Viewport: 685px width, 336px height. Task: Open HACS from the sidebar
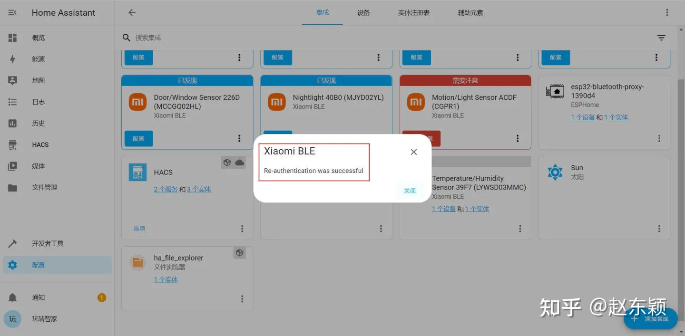pos(57,145)
